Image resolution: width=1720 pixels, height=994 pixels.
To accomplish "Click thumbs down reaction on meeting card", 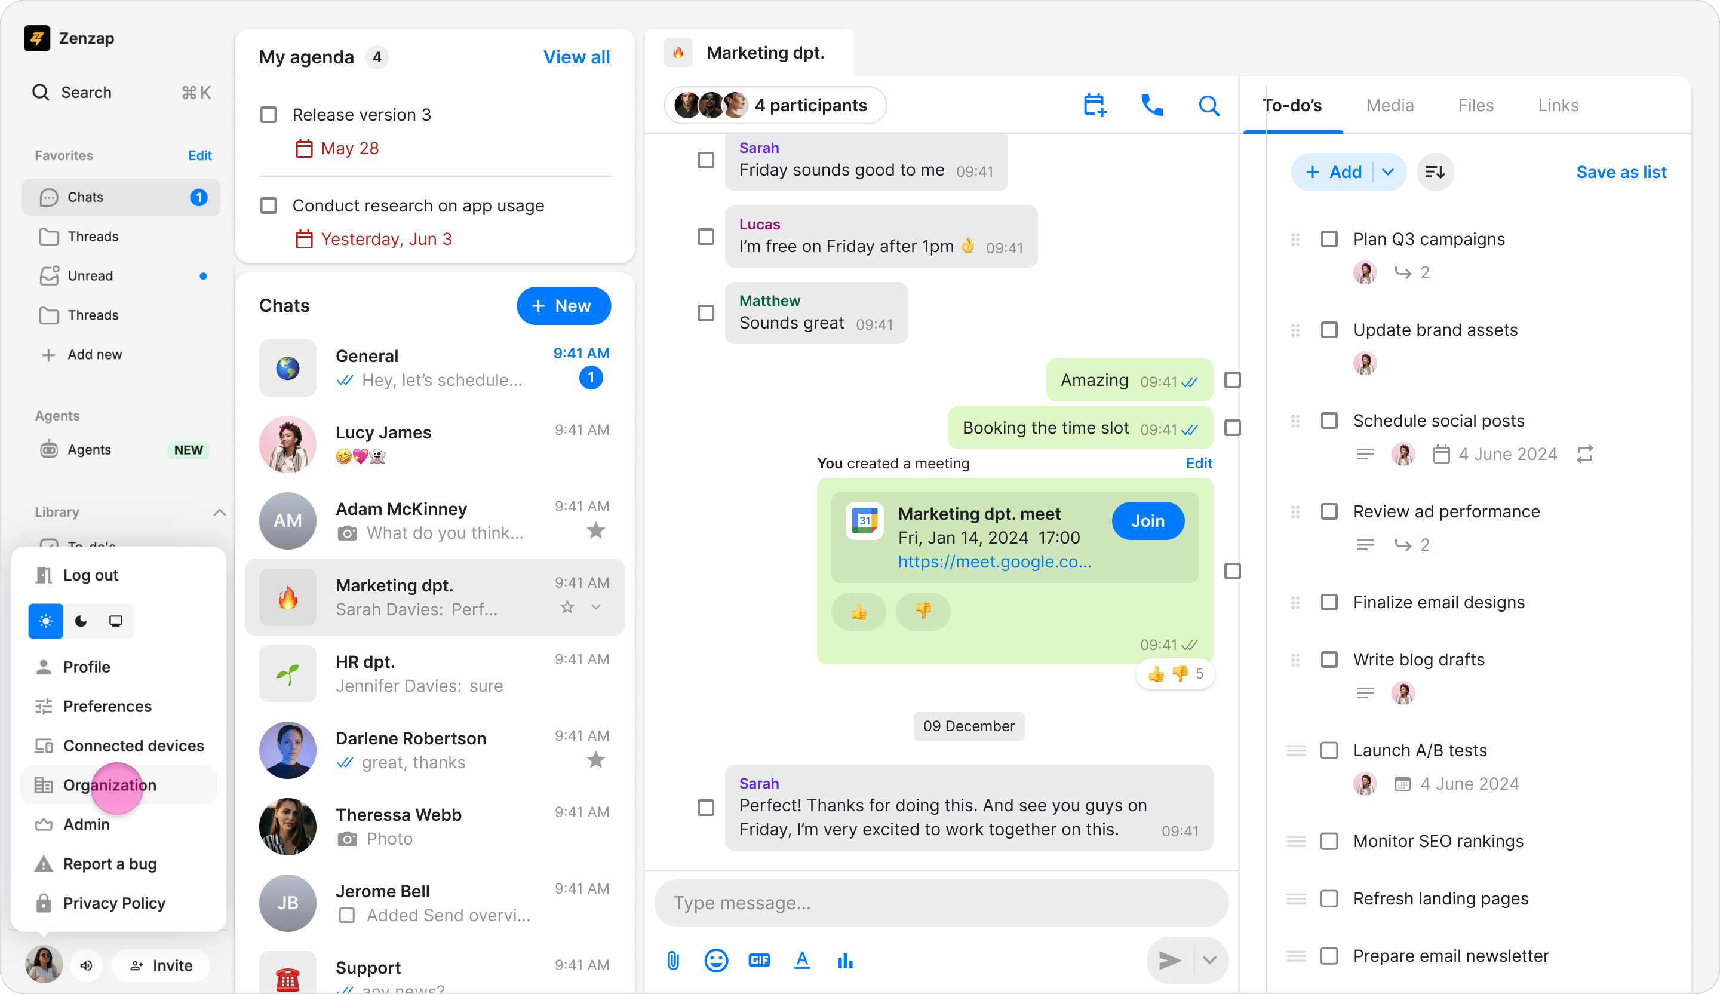I will [x=923, y=612].
